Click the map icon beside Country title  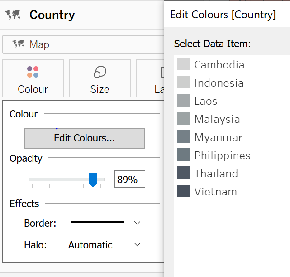pyautogui.click(x=13, y=15)
